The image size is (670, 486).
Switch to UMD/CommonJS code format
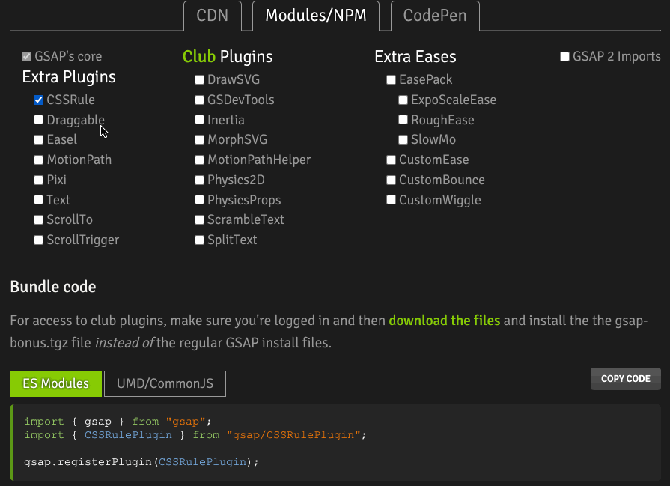pyautogui.click(x=165, y=383)
